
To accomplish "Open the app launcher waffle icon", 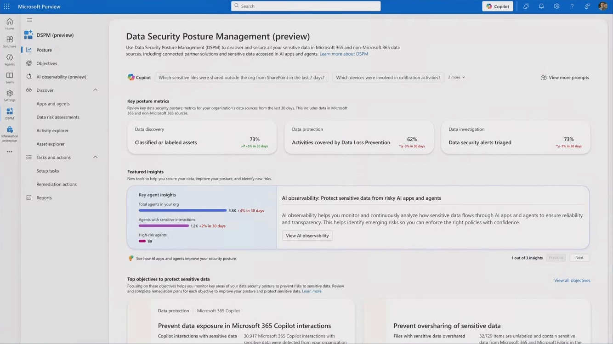I will click(6, 6).
